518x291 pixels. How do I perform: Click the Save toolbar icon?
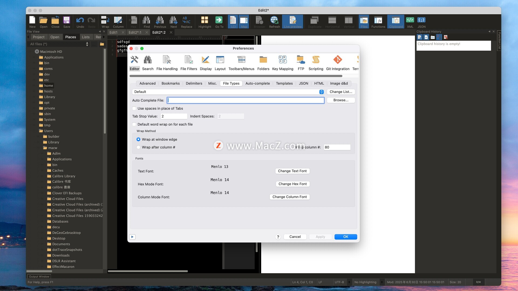[67, 22]
